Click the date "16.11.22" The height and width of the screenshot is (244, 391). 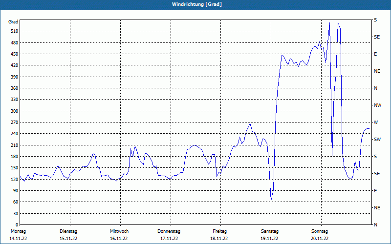(x=119, y=239)
